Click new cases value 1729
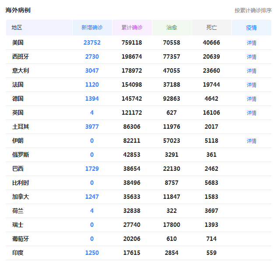 [92, 169]
